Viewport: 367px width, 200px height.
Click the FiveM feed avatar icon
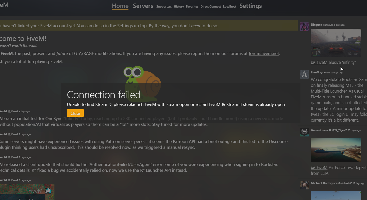304,74
